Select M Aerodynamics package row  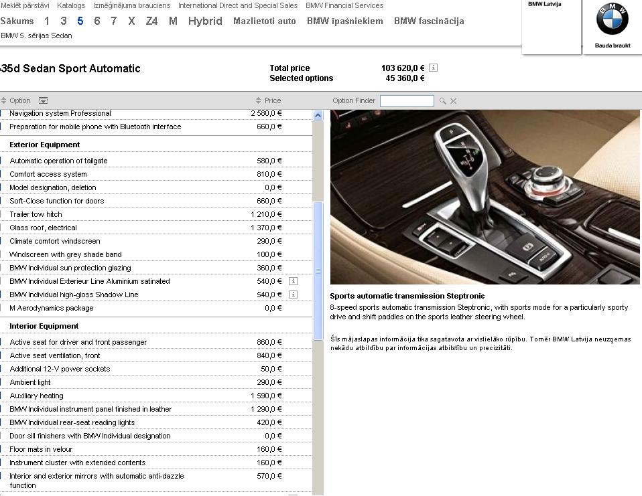click(x=156, y=308)
